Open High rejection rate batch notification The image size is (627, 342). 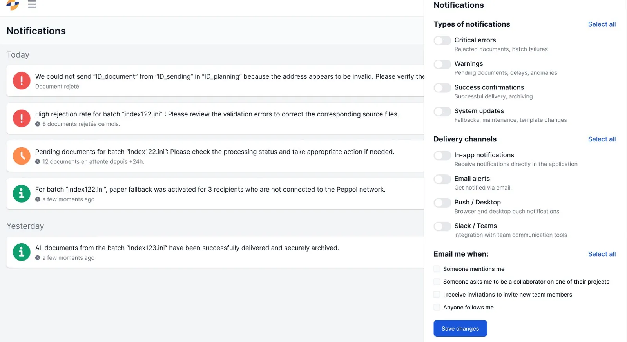pos(215,118)
